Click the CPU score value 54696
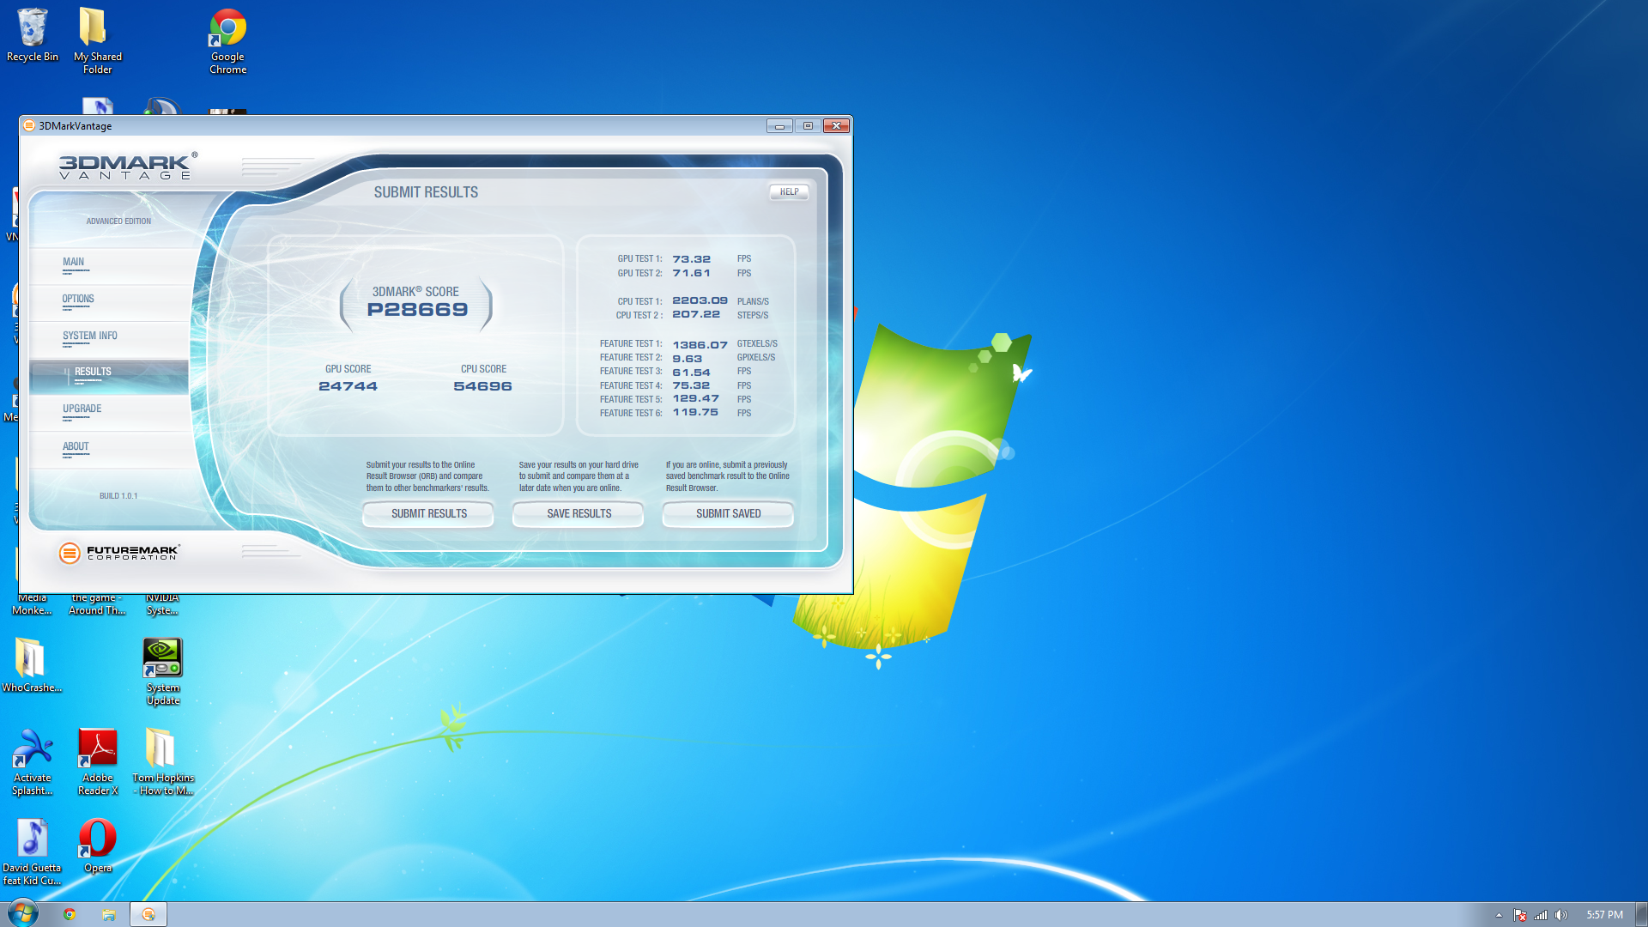Screen dimensions: 1648x927 coord(482,386)
